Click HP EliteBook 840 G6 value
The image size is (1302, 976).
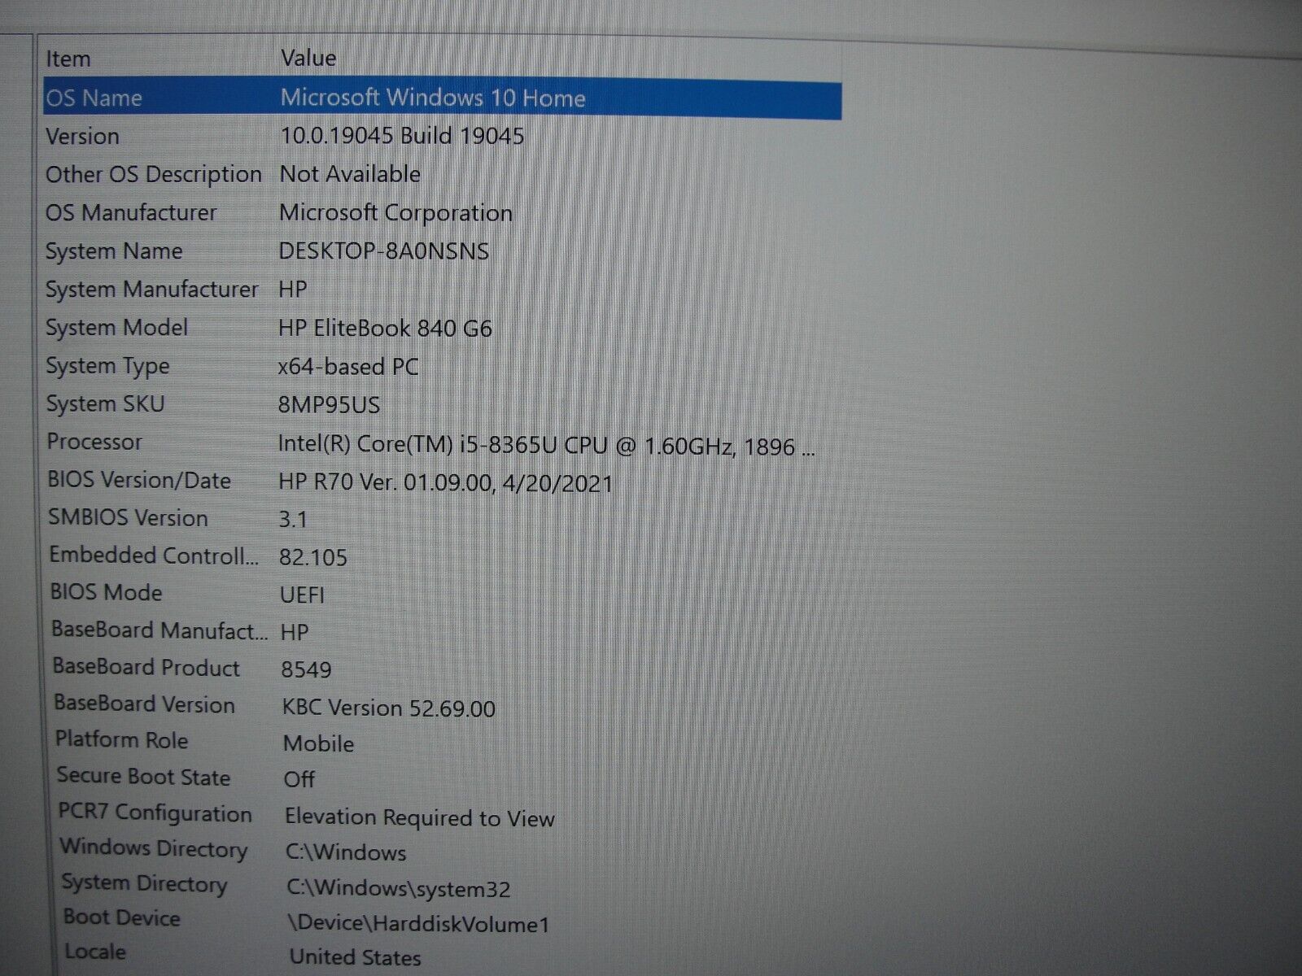385,329
